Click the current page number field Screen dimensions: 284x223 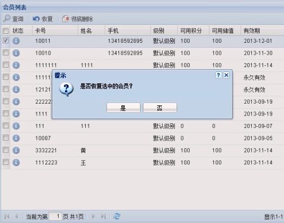pyautogui.click(x=55, y=216)
